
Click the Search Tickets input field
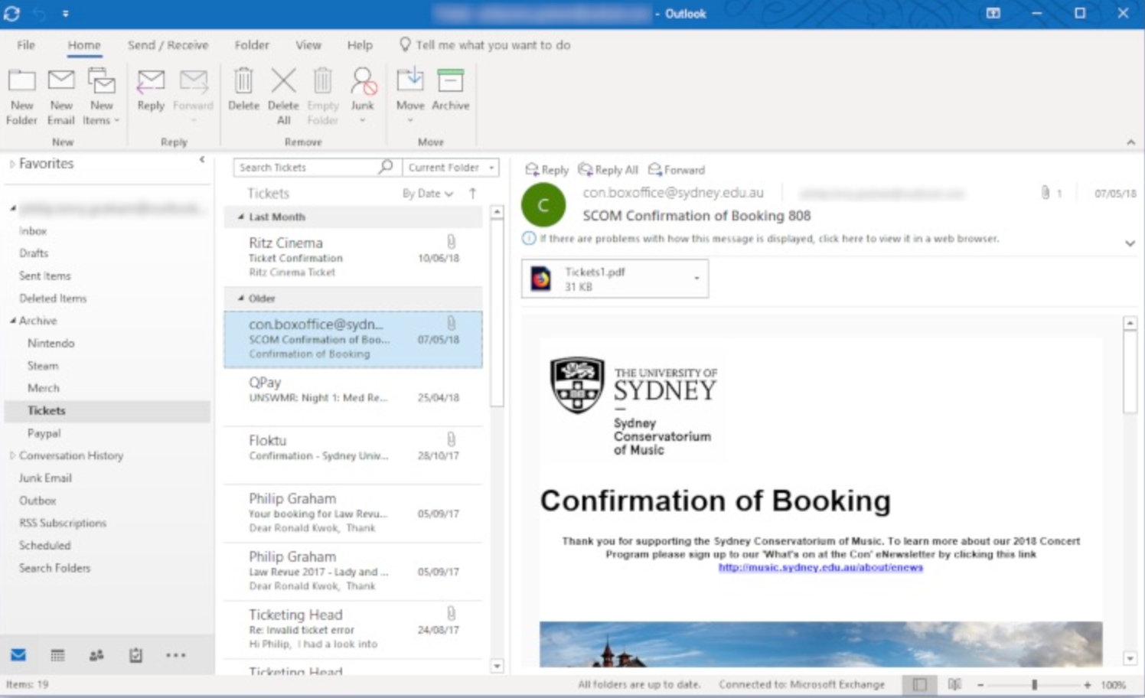point(306,168)
